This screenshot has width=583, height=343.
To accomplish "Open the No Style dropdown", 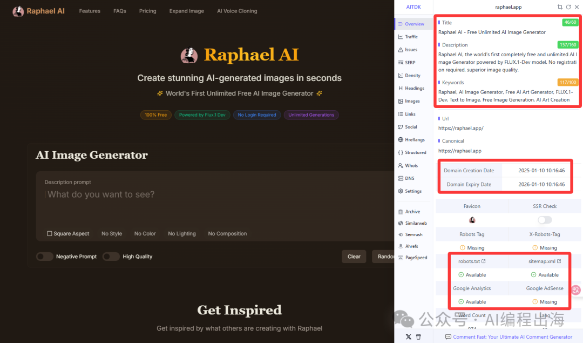I will pyautogui.click(x=112, y=234).
